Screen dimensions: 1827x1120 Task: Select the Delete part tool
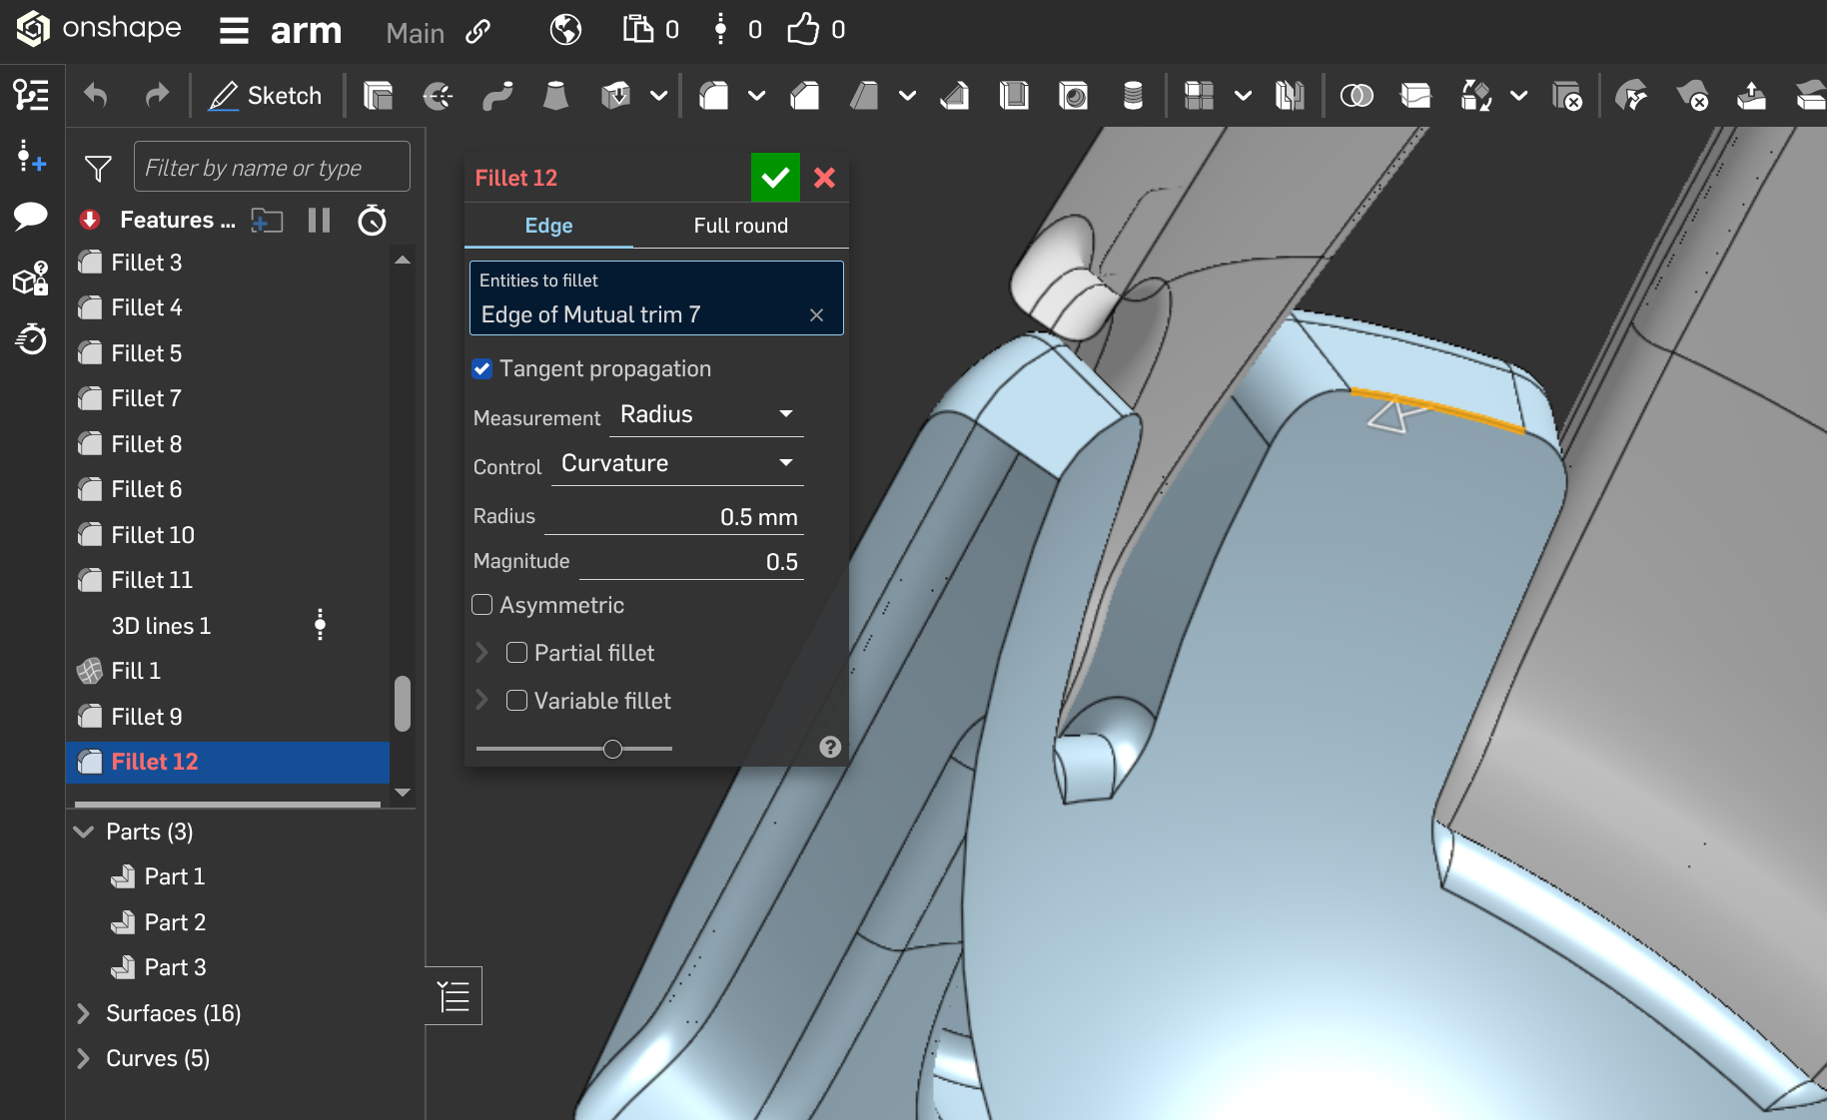coord(1567,96)
